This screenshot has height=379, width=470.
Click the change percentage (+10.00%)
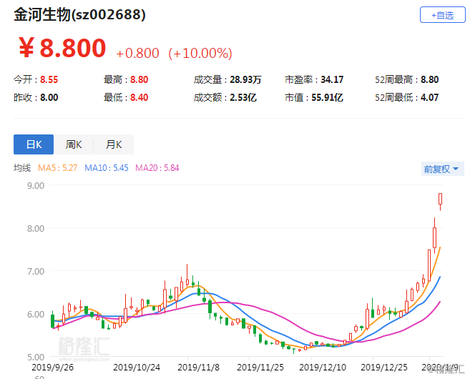point(200,54)
